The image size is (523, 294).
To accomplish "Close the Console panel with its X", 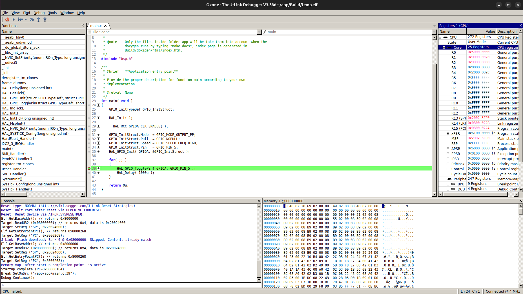I will 259,201.
